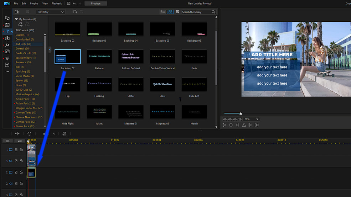Switch library to large icon grid view

(x=170, y=12)
